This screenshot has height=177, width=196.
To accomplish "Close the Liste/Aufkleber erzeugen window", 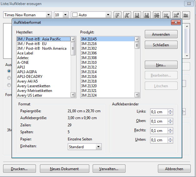I will pos(189,4).
